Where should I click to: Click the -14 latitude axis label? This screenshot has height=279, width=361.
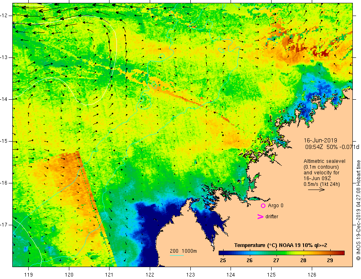pos(5,99)
